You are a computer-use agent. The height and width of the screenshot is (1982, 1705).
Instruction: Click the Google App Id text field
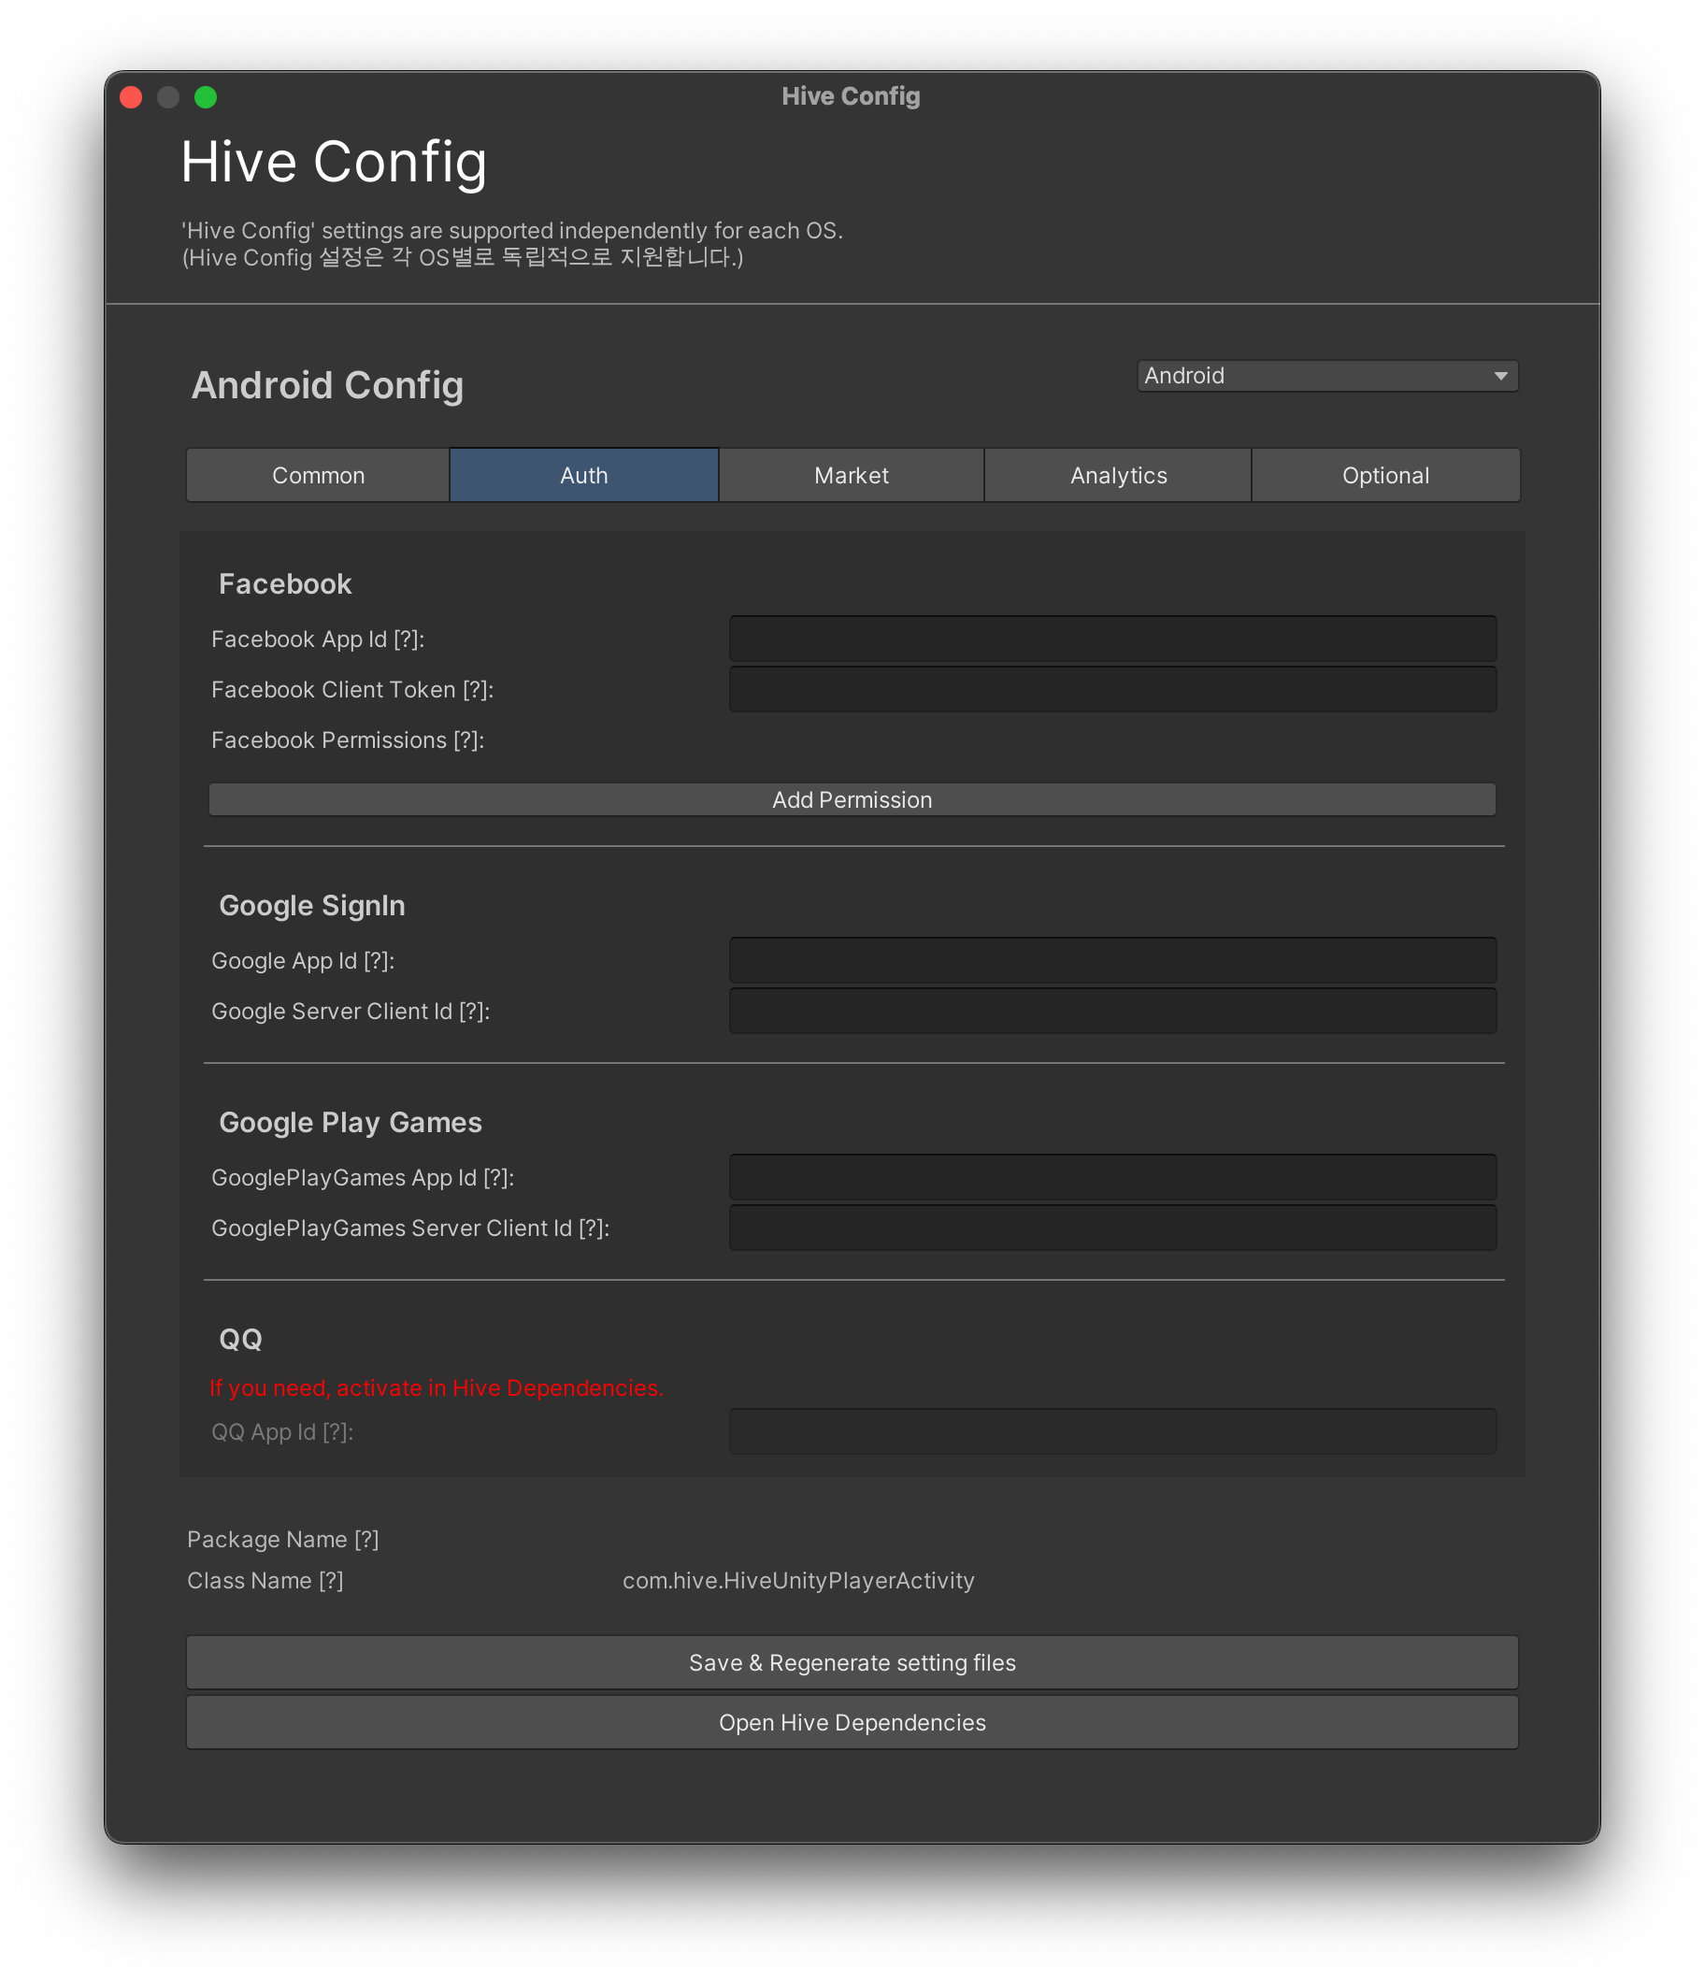click(1112, 960)
